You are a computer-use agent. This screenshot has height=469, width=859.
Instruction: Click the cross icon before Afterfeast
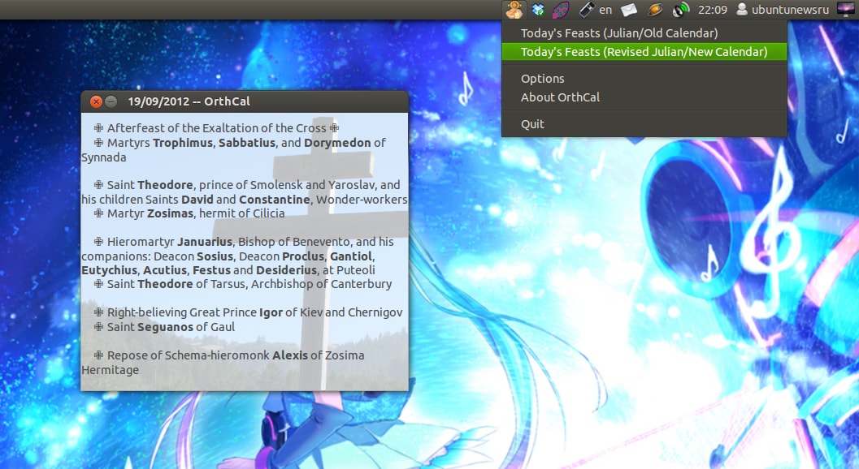(x=98, y=127)
